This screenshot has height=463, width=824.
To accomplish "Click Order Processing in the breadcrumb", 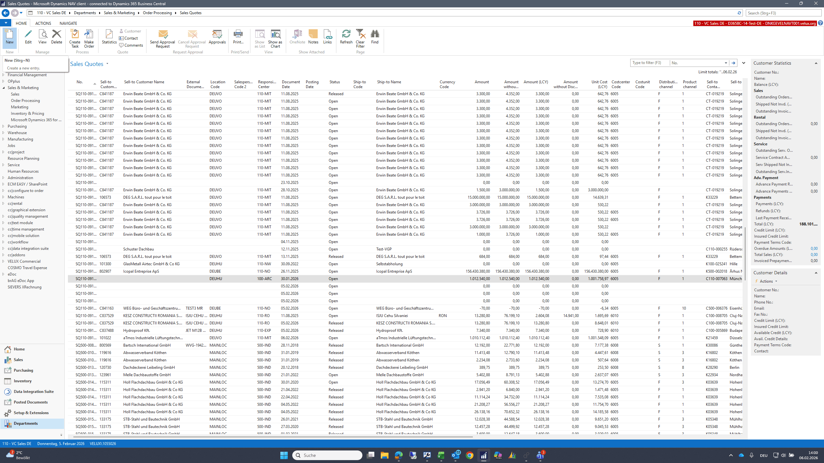I will [x=157, y=13].
